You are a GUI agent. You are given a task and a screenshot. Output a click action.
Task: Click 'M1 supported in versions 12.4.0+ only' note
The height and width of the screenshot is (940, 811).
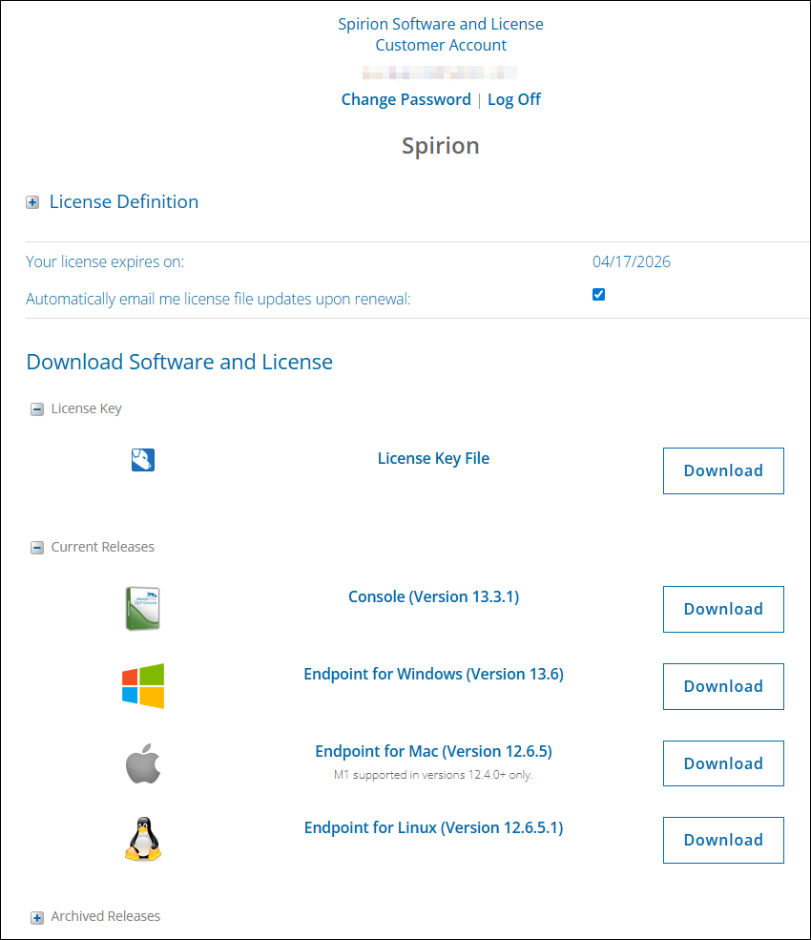pos(433,775)
